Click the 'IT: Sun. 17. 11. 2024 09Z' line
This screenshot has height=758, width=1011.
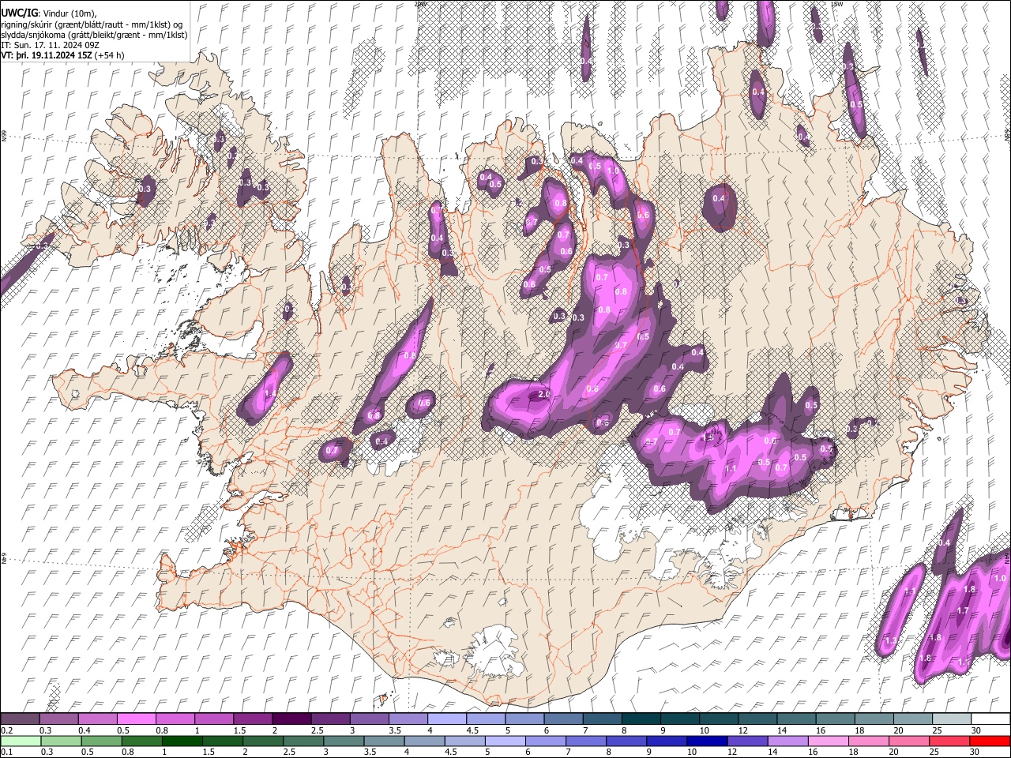coord(50,46)
